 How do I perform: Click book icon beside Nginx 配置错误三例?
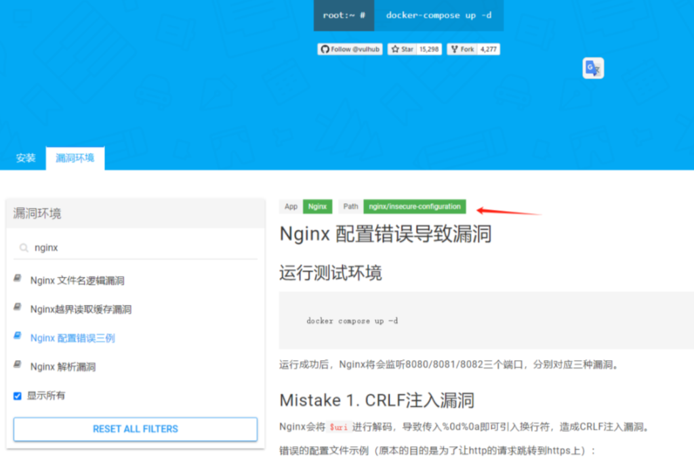tap(18, 335)
